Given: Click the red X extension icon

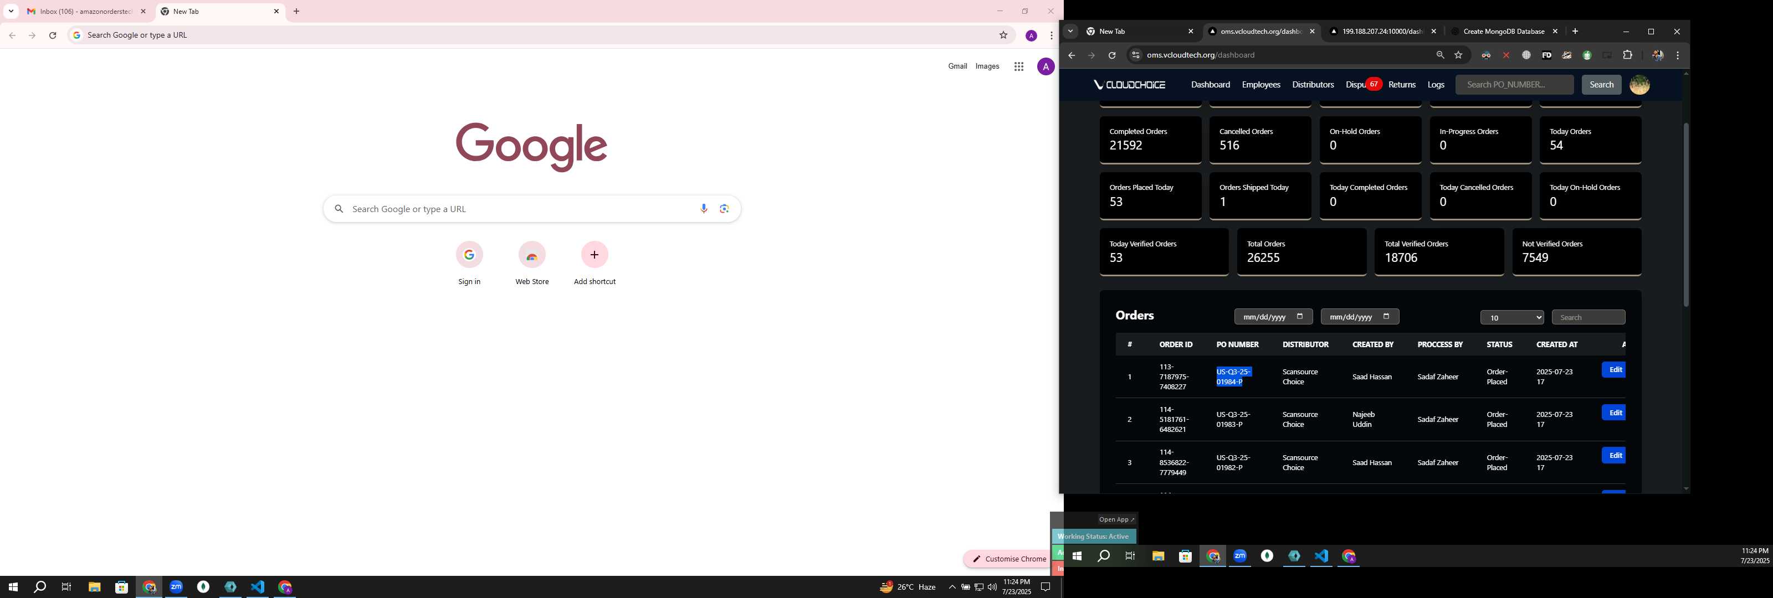Looking at the screenshot, I should pos(1506,55).
